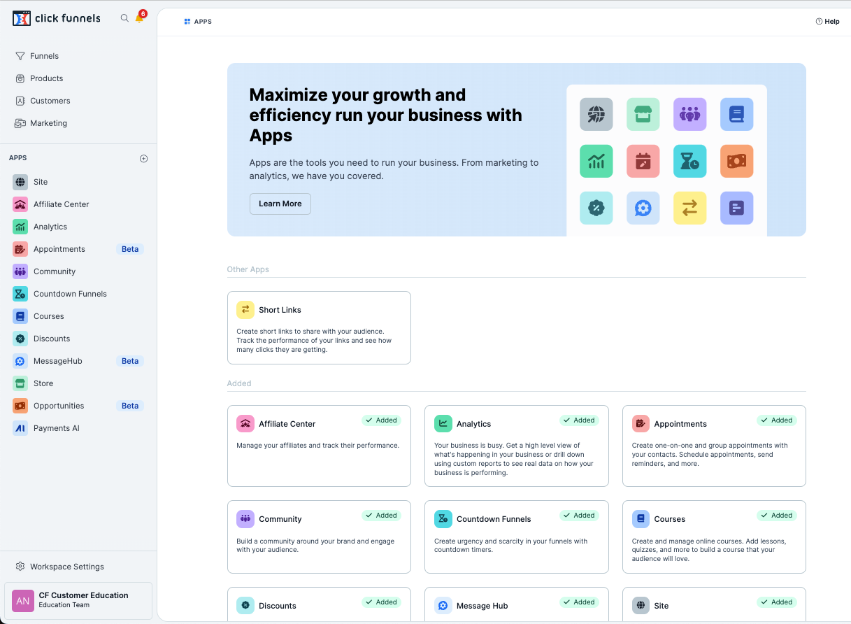The height and width of the screenshot is (624, 851).
Task: Toggle the Added badge on Analytics card
Action: point(579,420)
